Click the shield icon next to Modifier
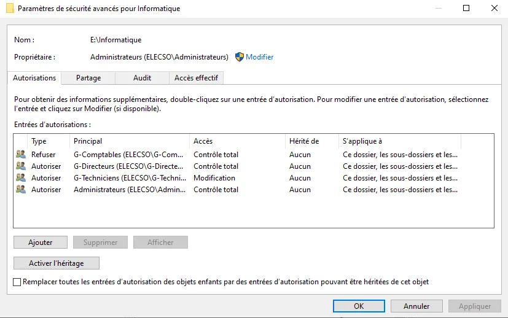Viewport: 508px width, 318px height. (x=240, y=57)
